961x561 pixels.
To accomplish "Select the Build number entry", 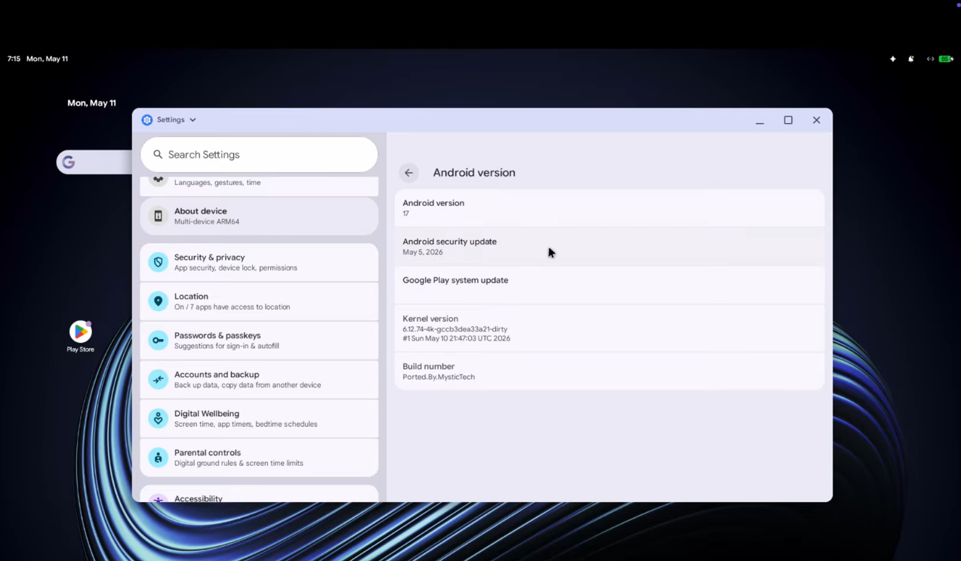I will point(609,371).
